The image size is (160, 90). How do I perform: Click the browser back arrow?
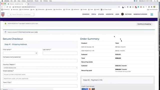(x=2, y=7)
